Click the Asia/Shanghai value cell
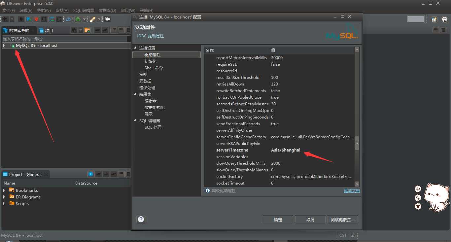 286,150
